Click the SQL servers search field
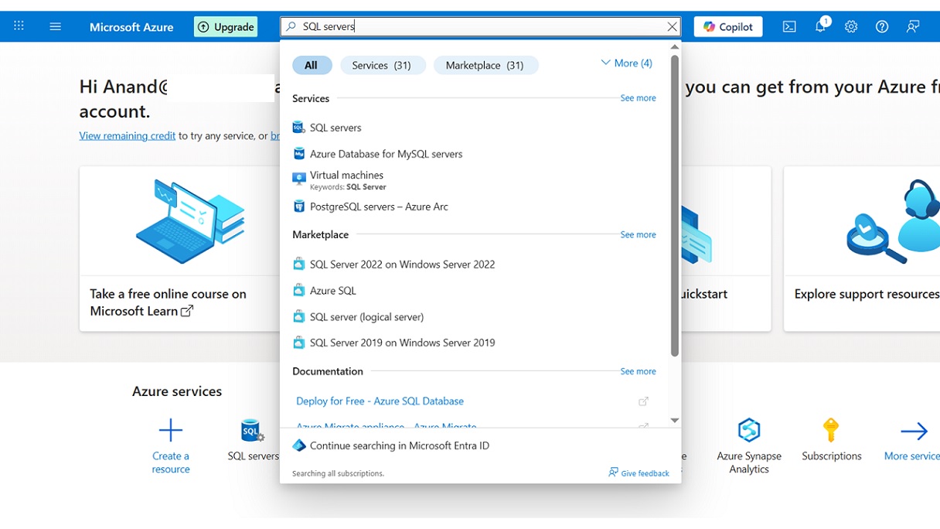The image size is (940, 529). point(481,26)
